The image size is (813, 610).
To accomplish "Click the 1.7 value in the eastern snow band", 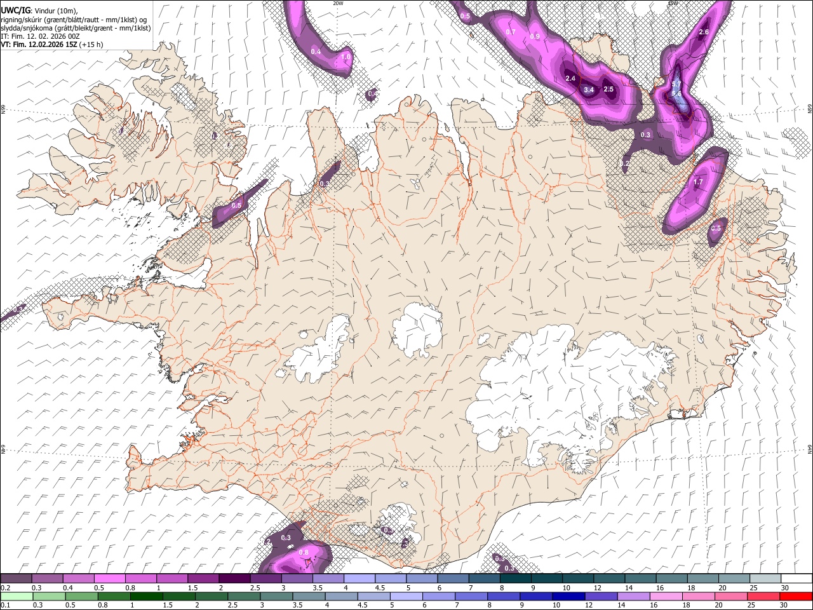I will [698, 182].
